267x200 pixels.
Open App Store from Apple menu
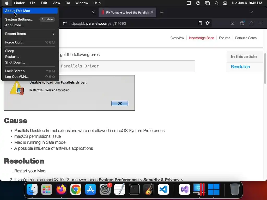pyautogui.click(x=30, y=25)
